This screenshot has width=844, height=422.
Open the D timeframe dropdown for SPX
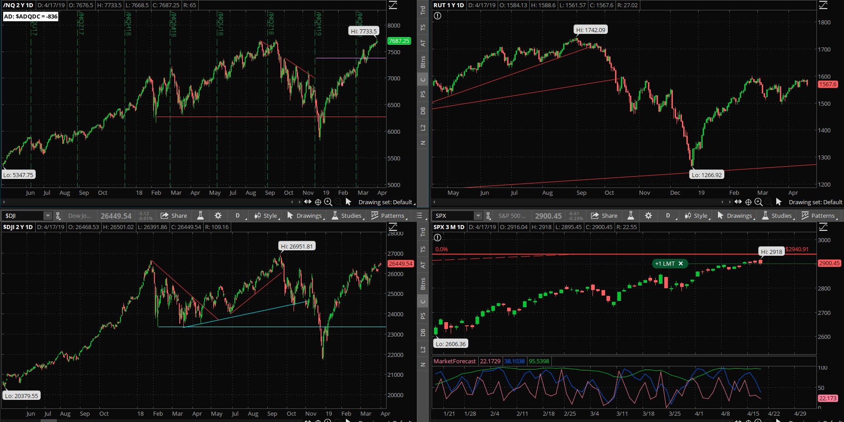(669, 216)
